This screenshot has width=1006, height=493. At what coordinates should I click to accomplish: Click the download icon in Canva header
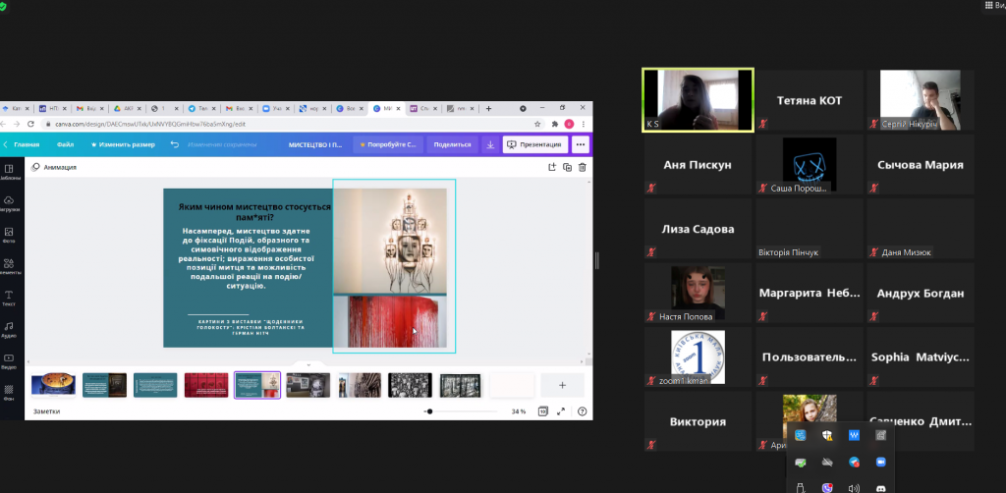490,144
